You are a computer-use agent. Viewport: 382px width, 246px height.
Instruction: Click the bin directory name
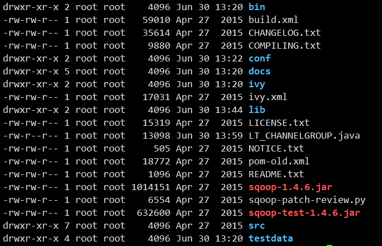[257, 7]
